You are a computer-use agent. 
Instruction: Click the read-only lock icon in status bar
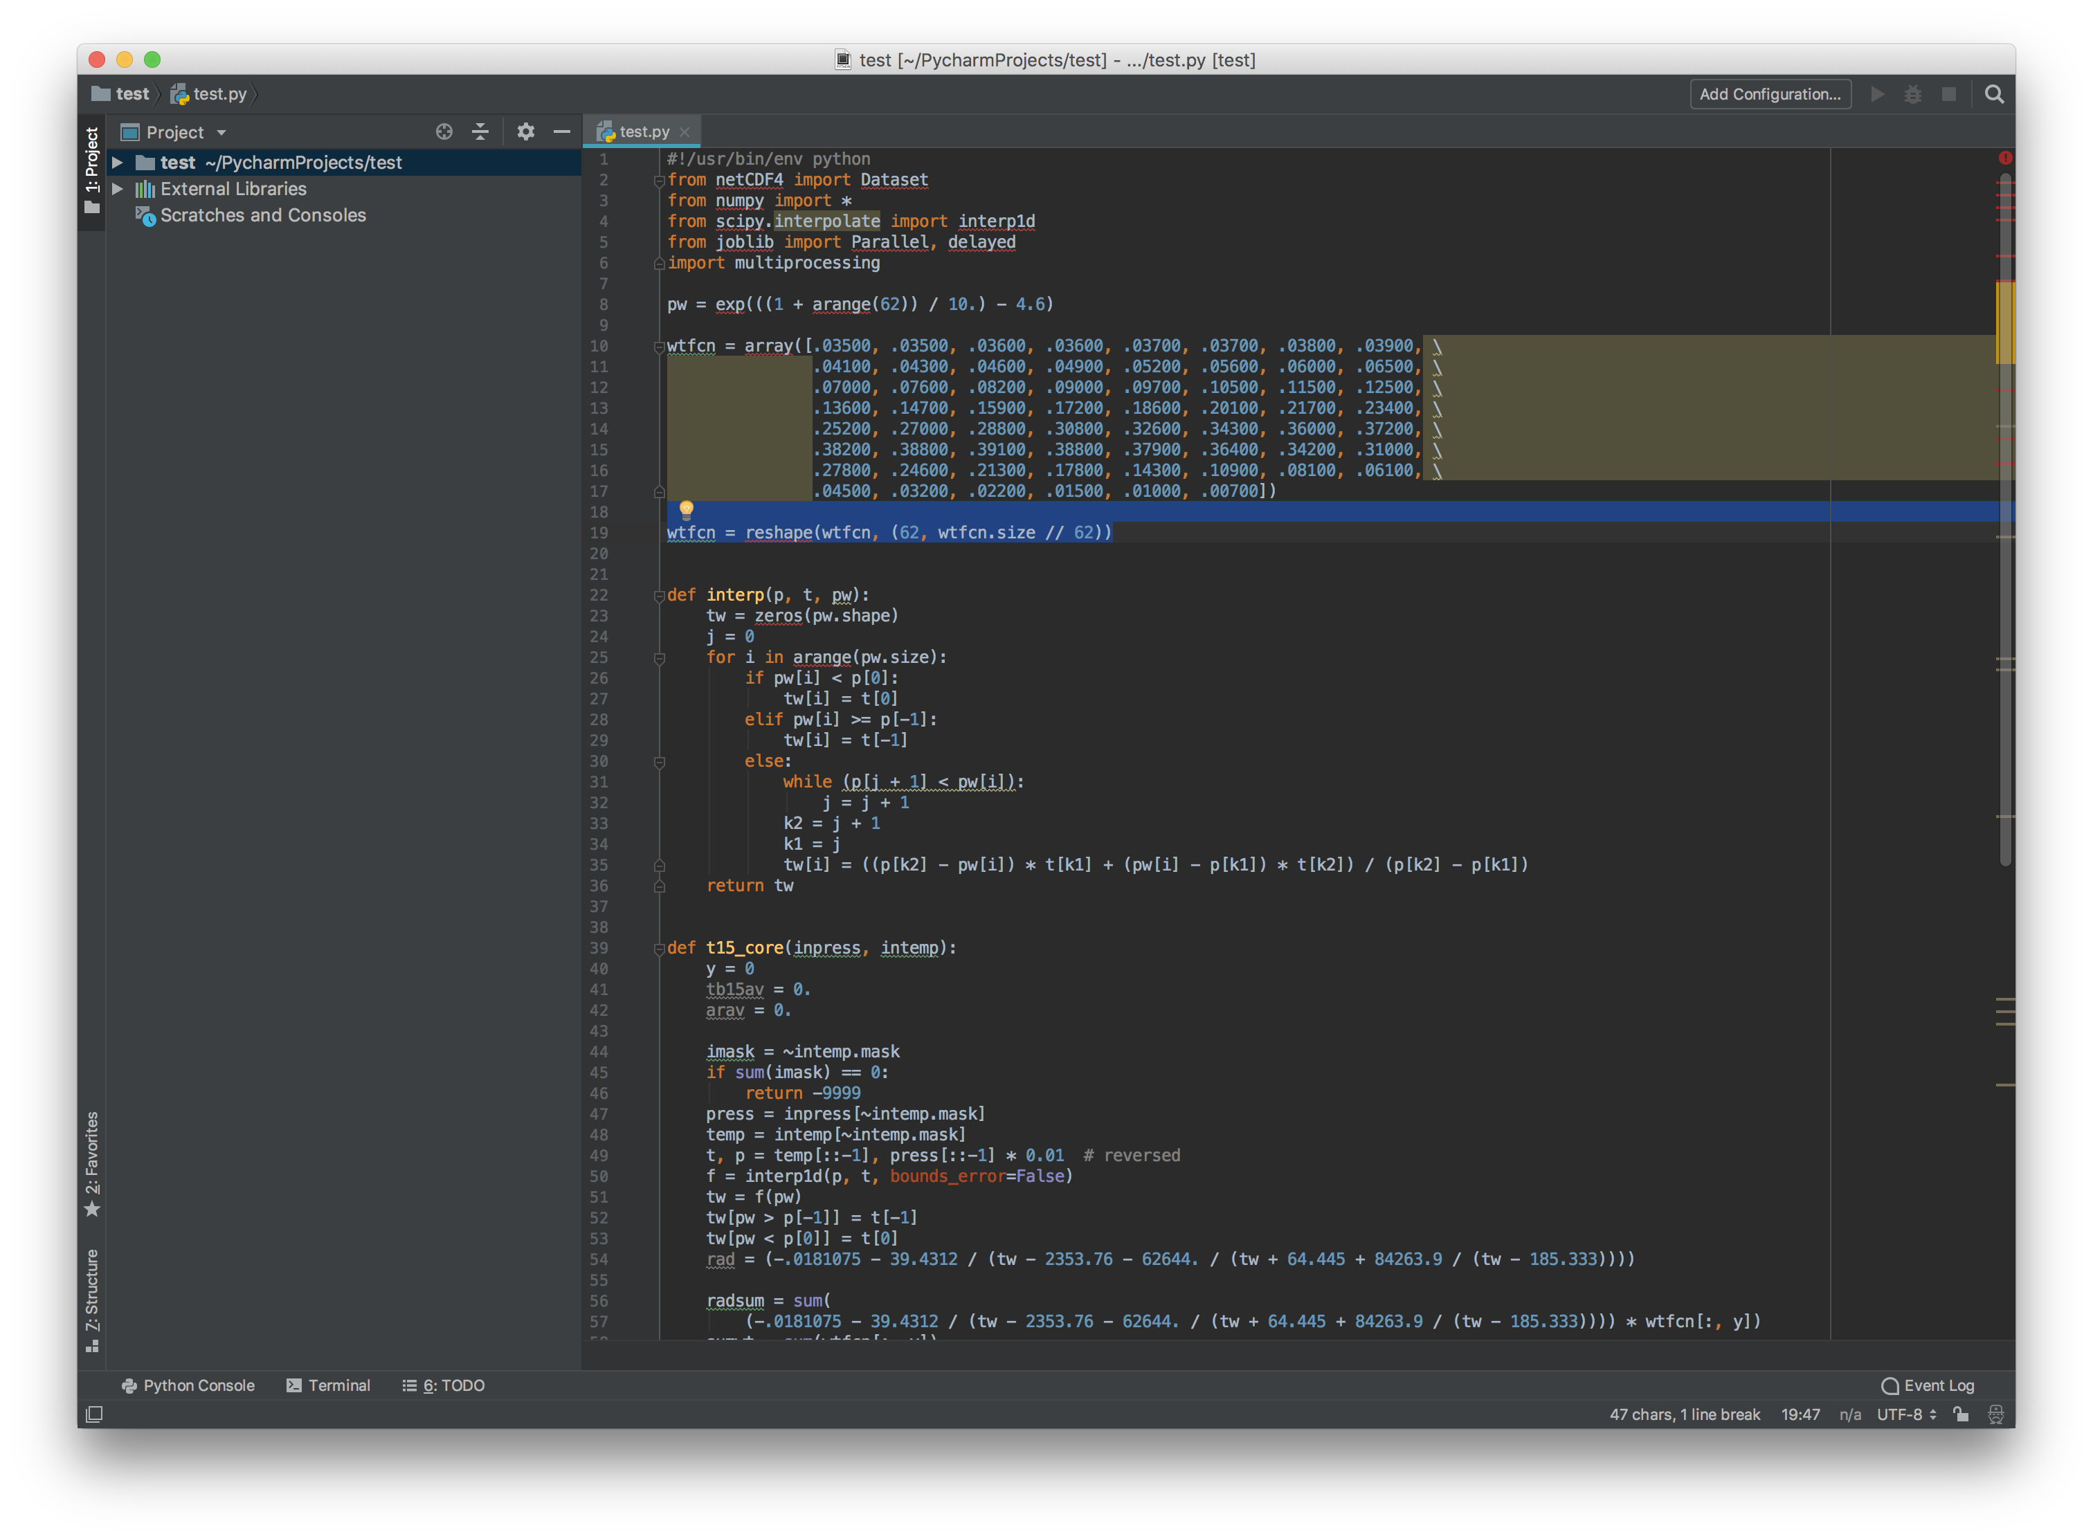pyautogui.click(x=1961, y=1414)
